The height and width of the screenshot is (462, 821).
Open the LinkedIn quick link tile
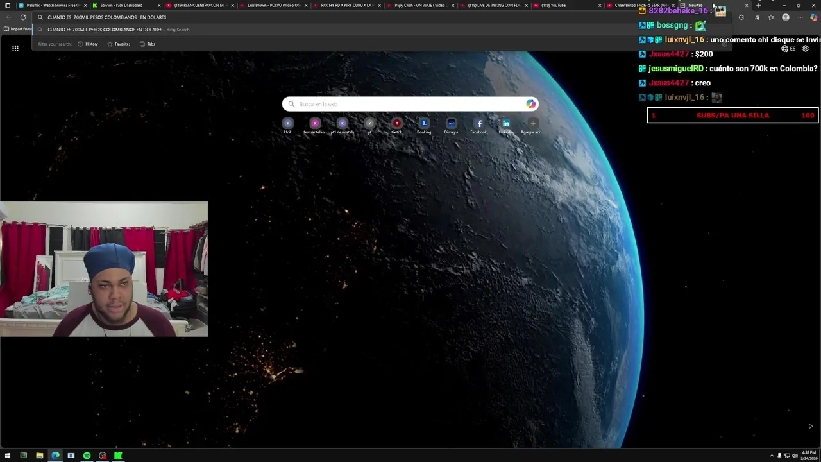coord(505,126)
